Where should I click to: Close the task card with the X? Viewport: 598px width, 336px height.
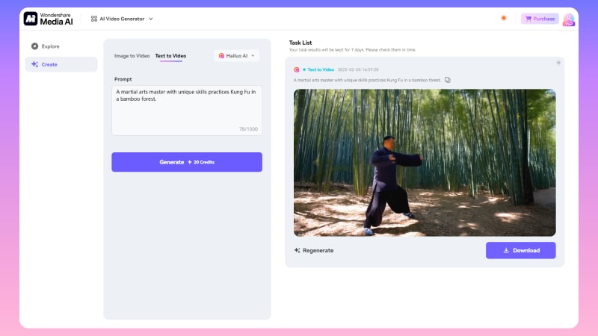click(x=558, y=63)
